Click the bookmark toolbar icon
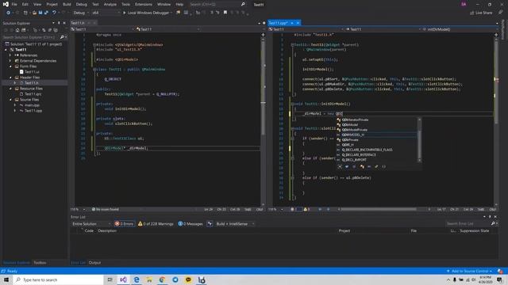 click(225, 13)
